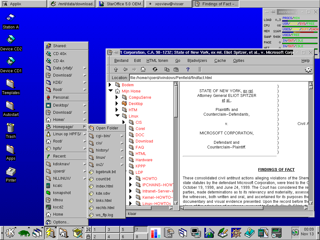This screenshot has height=240, width=320.
Task: Click the document's scroll-down arrow
Action: pyautogui.click(x=311, y=203)
